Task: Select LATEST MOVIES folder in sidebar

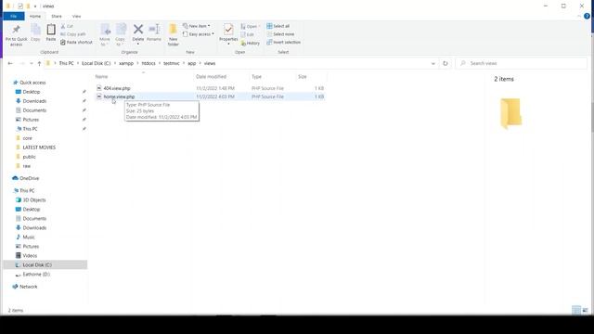Action: (x=39, y=148)
